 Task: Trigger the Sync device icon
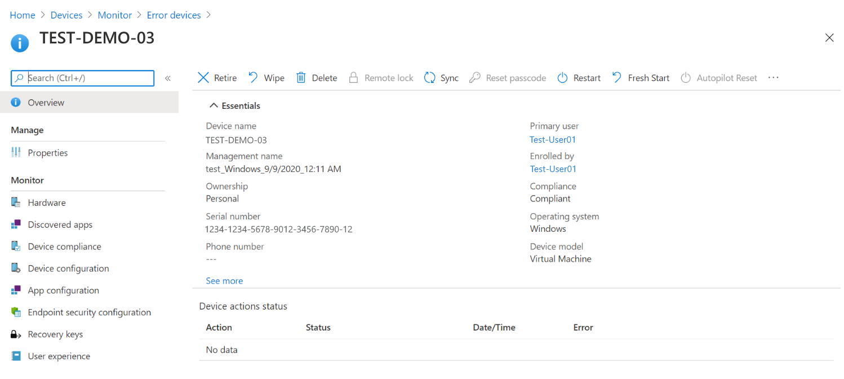429,77
